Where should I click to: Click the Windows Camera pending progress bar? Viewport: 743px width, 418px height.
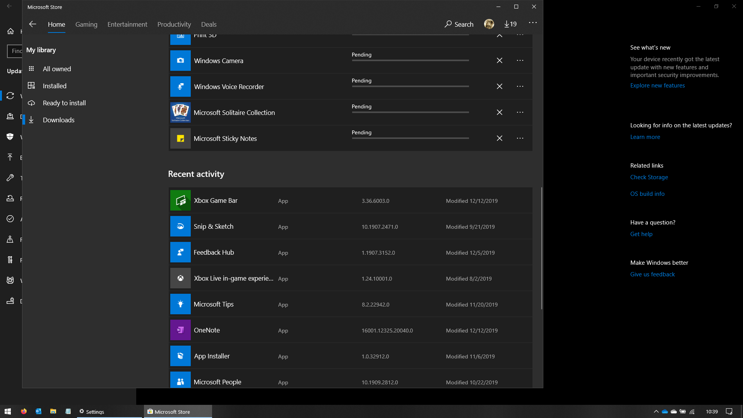tap(410, 60)
